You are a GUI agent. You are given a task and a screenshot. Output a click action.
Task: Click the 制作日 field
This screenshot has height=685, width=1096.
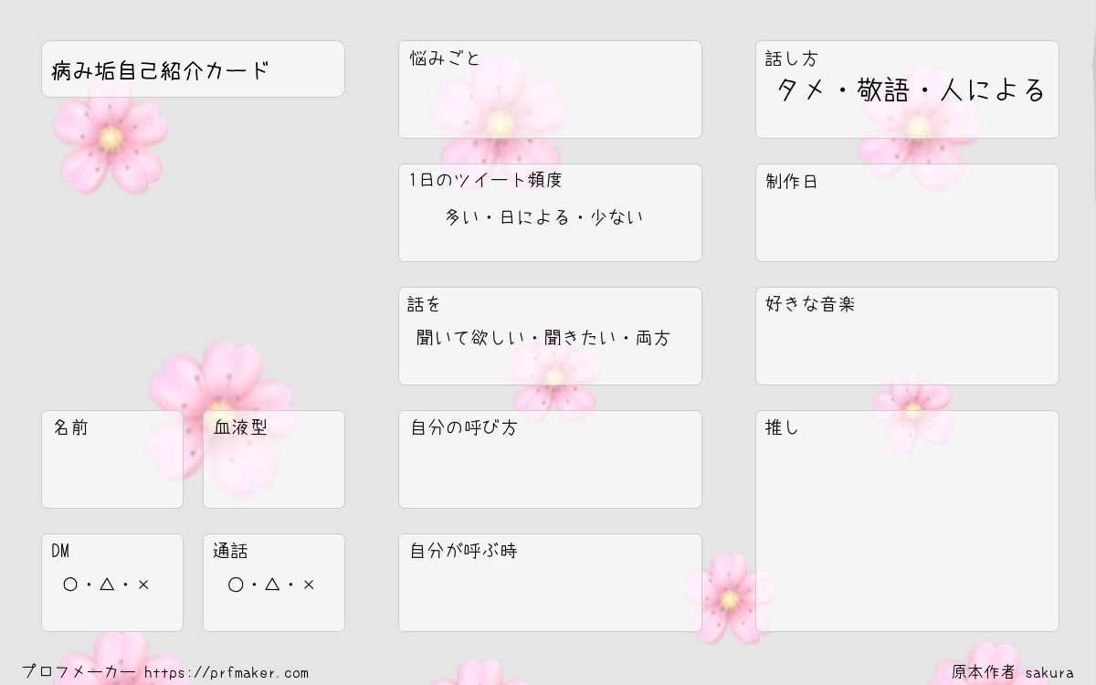pos(907,213)
